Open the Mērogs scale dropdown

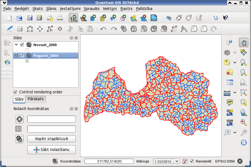177,161
